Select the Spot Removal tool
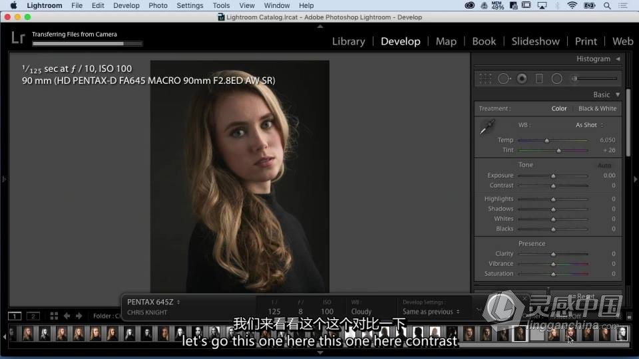Image resolution: width=639 pixels, height=359 pixels. pyautogui.click(x=504, y=78)
